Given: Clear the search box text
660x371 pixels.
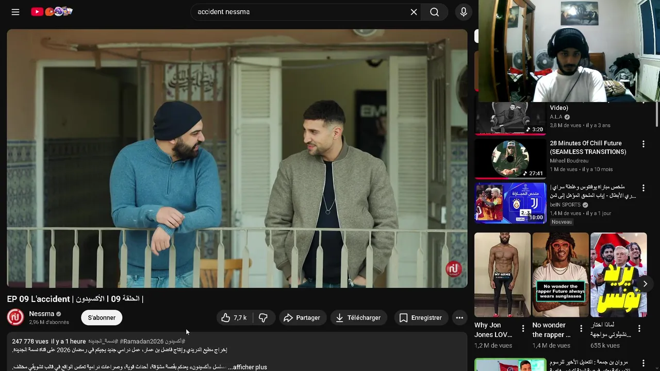Looking at the screenshot, I should [x=414, y=12].
